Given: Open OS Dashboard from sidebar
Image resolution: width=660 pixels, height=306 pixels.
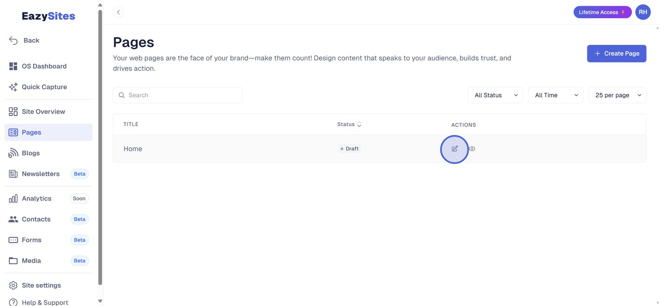Looking at the screenshot, I should click(x=44, y=66).
